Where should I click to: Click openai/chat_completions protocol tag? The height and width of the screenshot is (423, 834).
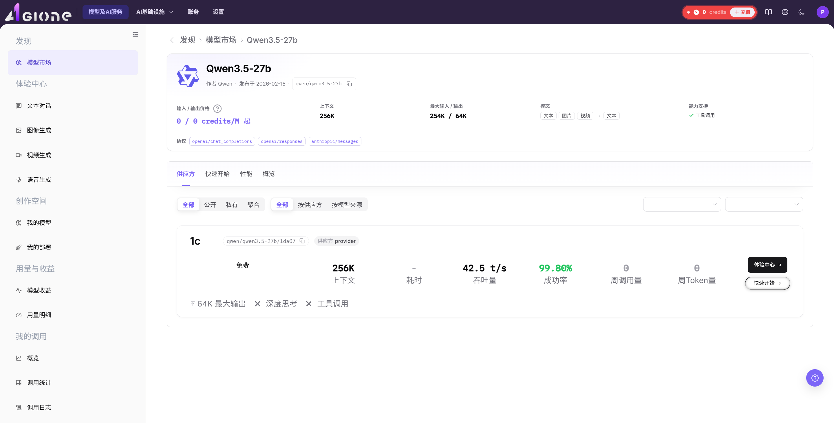click(222, 142)
